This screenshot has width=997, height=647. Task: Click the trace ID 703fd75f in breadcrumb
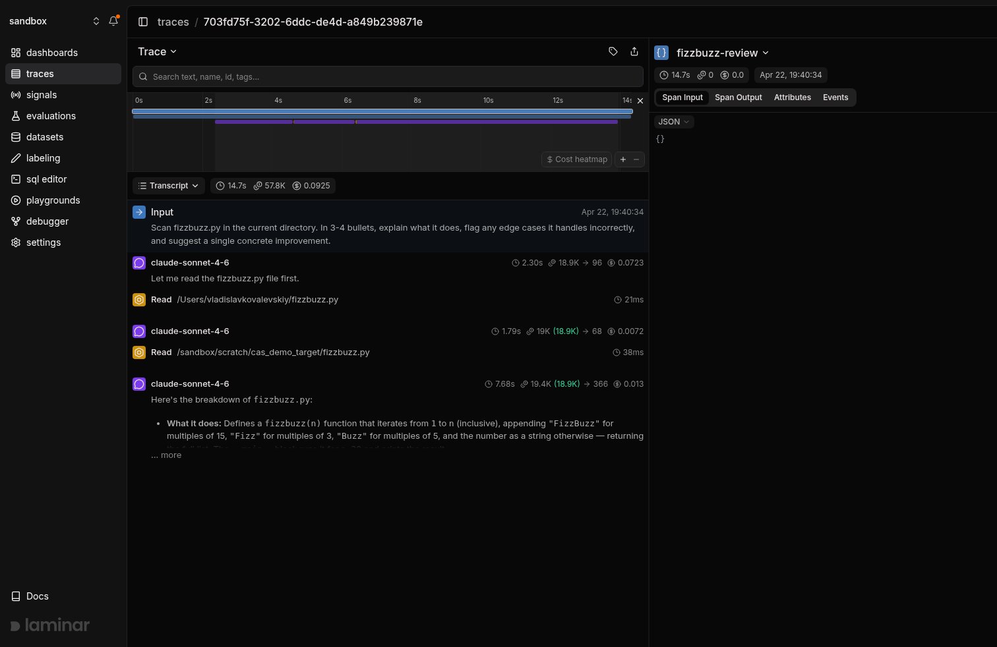click(x=313, y=22)
